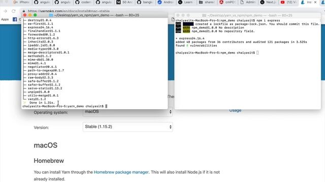Open the bangk GitHub tab

[x=145, y=2]
